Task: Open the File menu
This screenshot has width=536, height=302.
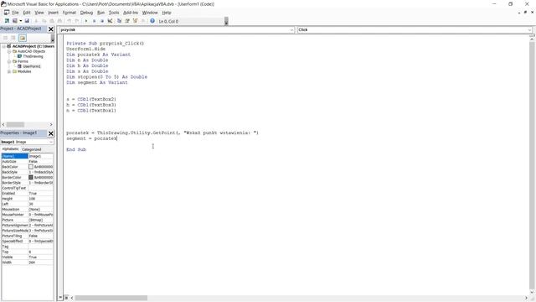Action: click(x=15, y=13)
